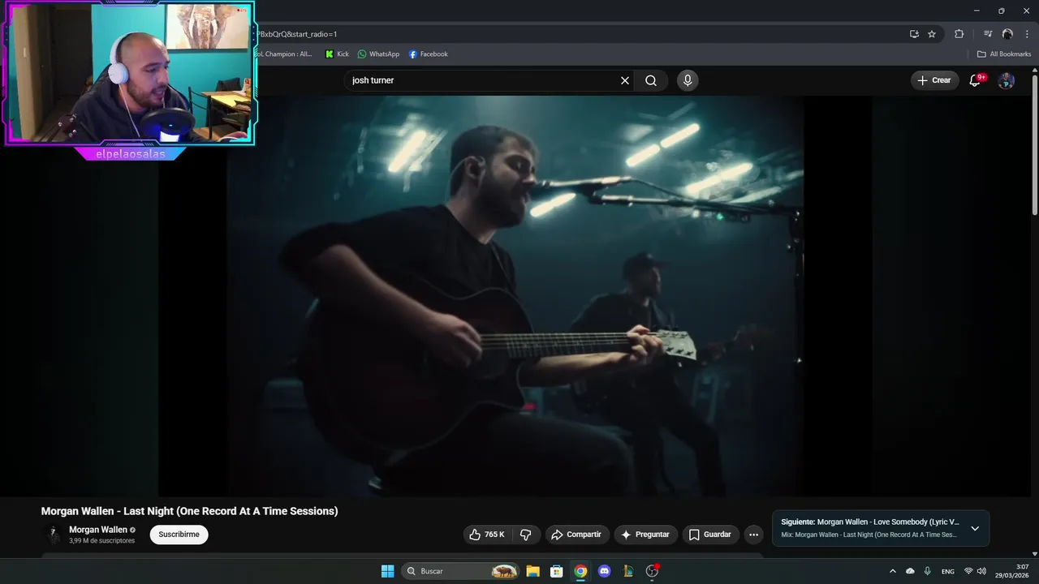
Task: Open the Chrome extensions puzzle icon
Action: click(959, 34)
